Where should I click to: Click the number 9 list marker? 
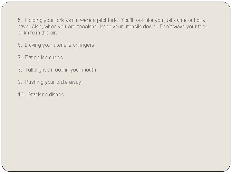(x=20, y=82)
